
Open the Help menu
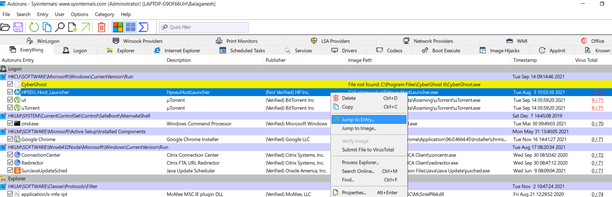pyautogui.click(x=126, y=14)
